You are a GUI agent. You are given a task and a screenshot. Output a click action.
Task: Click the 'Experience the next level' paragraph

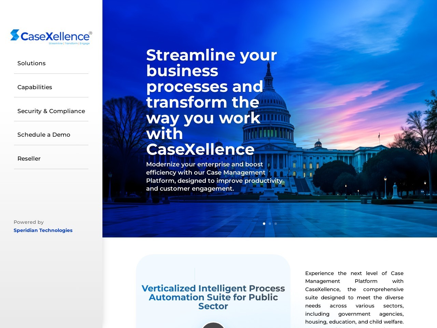(354, 299)
